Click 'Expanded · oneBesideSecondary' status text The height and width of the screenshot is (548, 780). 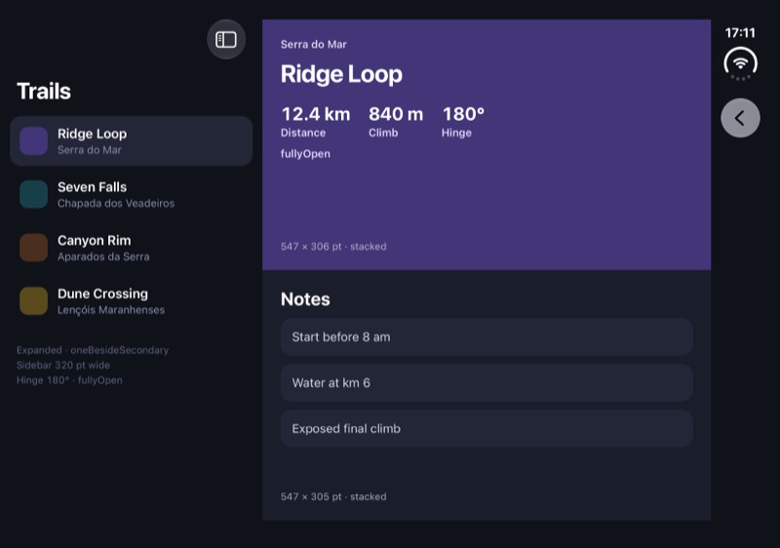93,350
